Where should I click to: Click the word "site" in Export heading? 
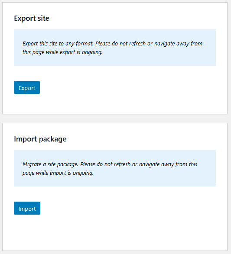coord(43,18)
